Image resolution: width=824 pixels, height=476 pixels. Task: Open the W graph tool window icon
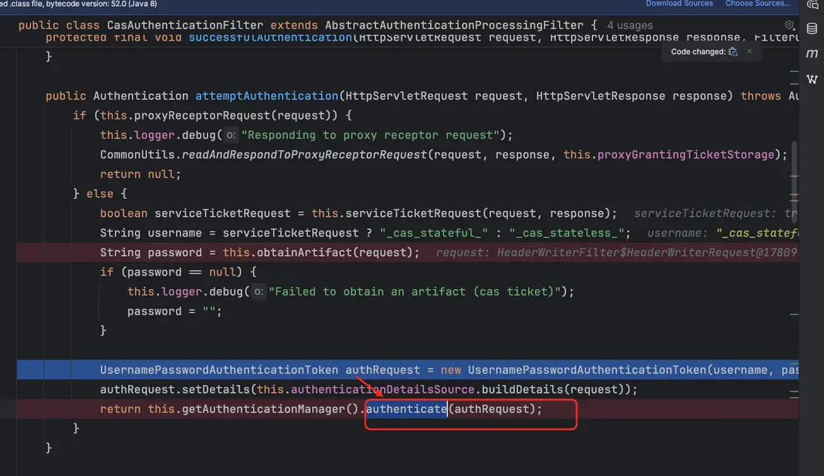tap(812, 79)
